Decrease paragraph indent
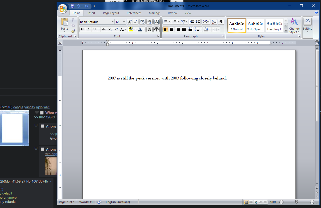The image size is (321, 208). coord(192,22)
